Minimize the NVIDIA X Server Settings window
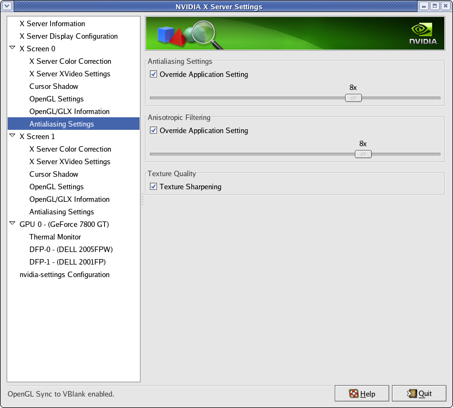This screenshot has height=408, width=453. 424,6
